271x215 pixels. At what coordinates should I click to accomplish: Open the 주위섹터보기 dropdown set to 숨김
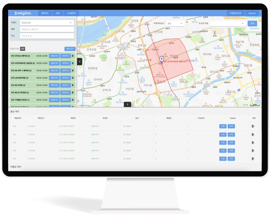[x=175, y=23]
